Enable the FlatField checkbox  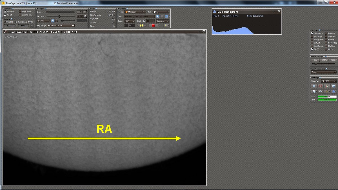(326, 46)
